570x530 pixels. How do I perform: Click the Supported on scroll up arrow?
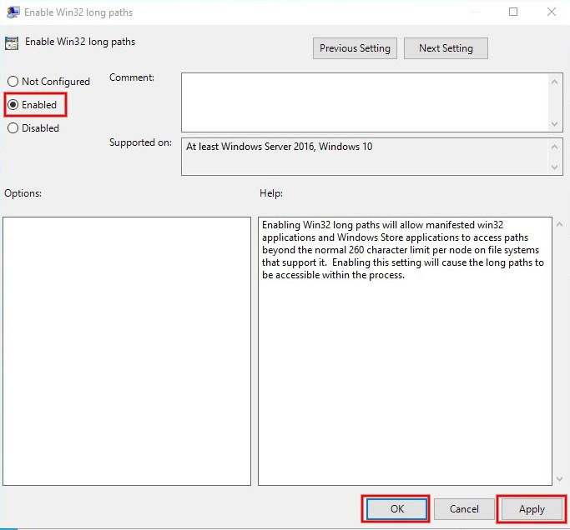click(554, 147)
